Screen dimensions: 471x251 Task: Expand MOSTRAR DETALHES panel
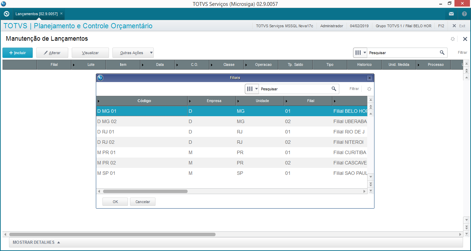(x=37, y=242)
